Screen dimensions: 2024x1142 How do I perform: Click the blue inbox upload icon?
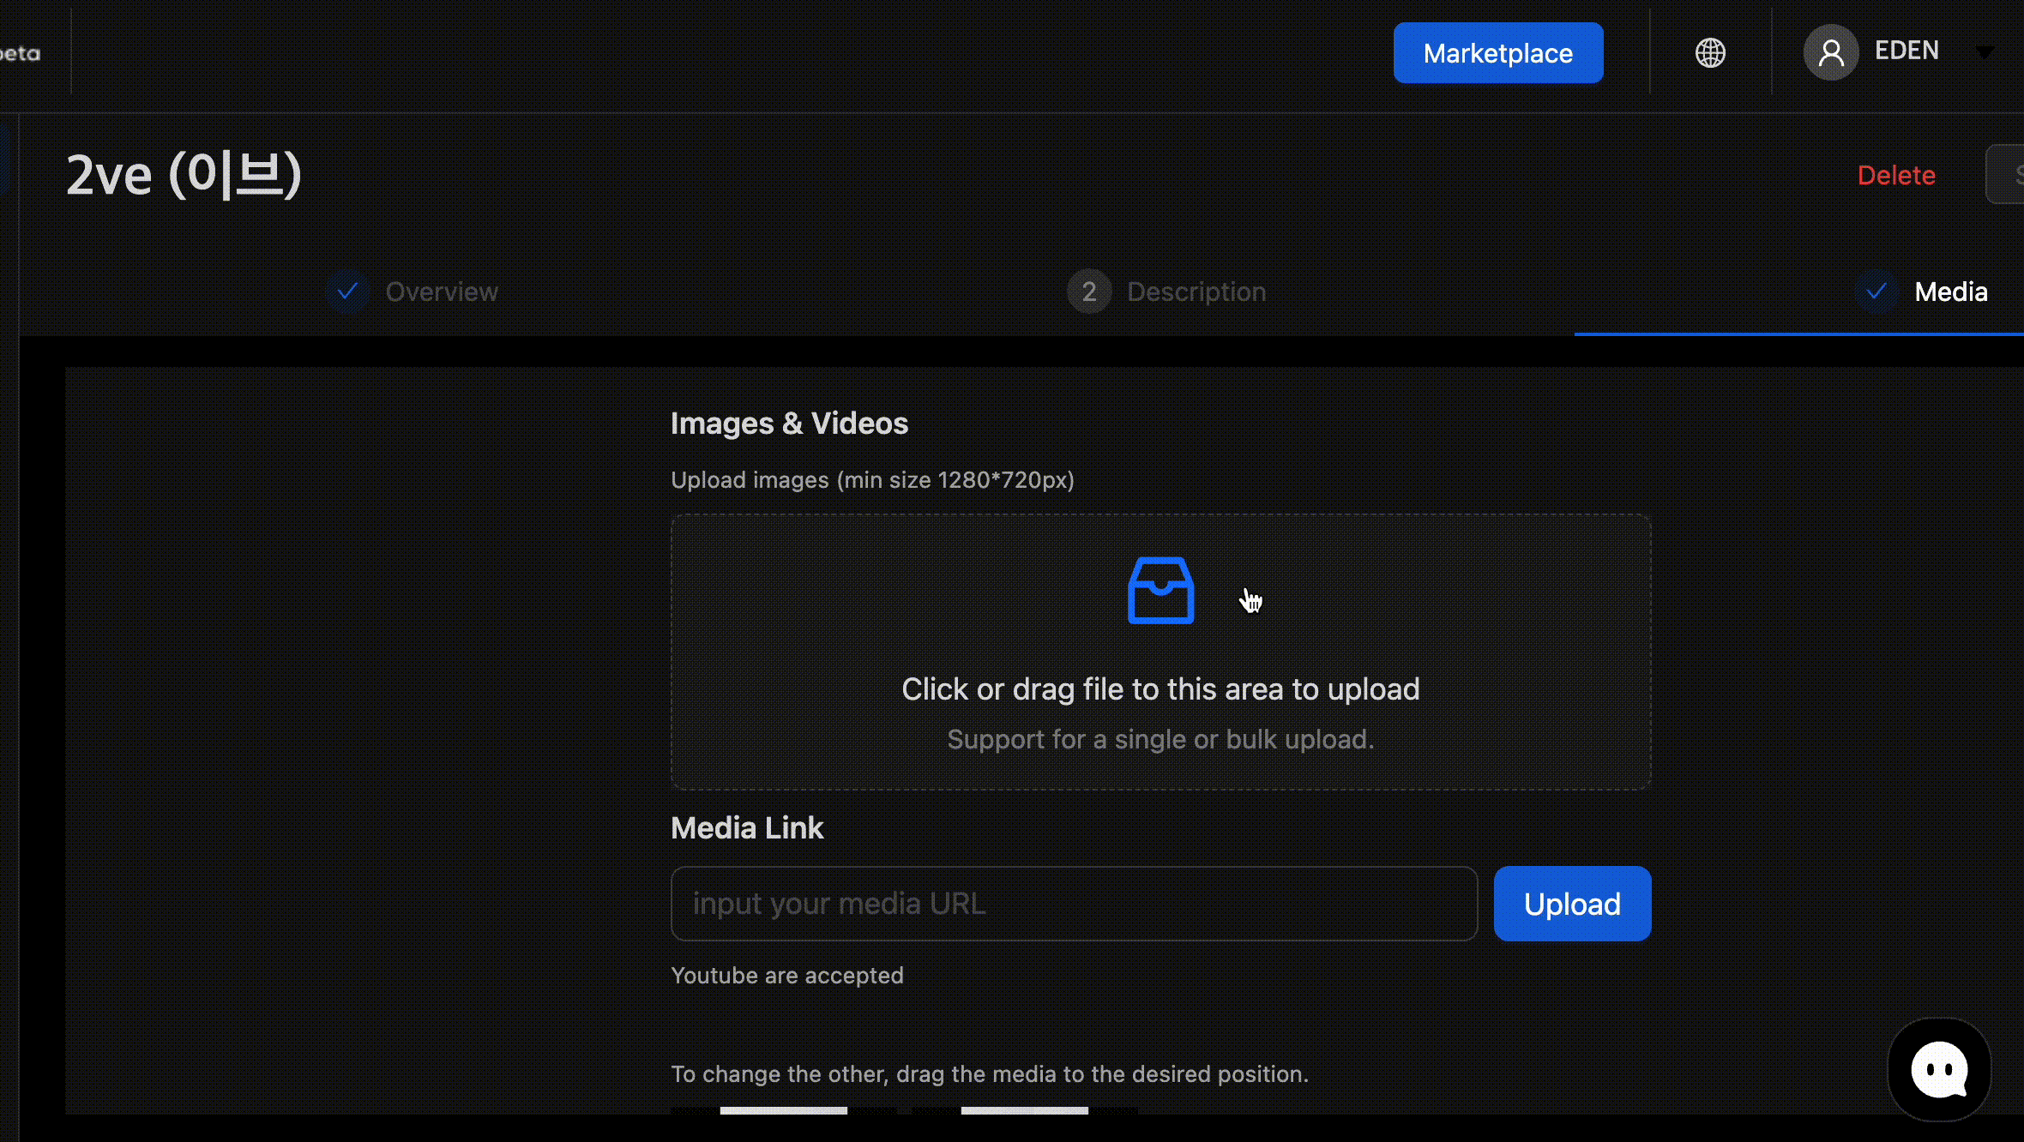click(x=1160, y=591)
